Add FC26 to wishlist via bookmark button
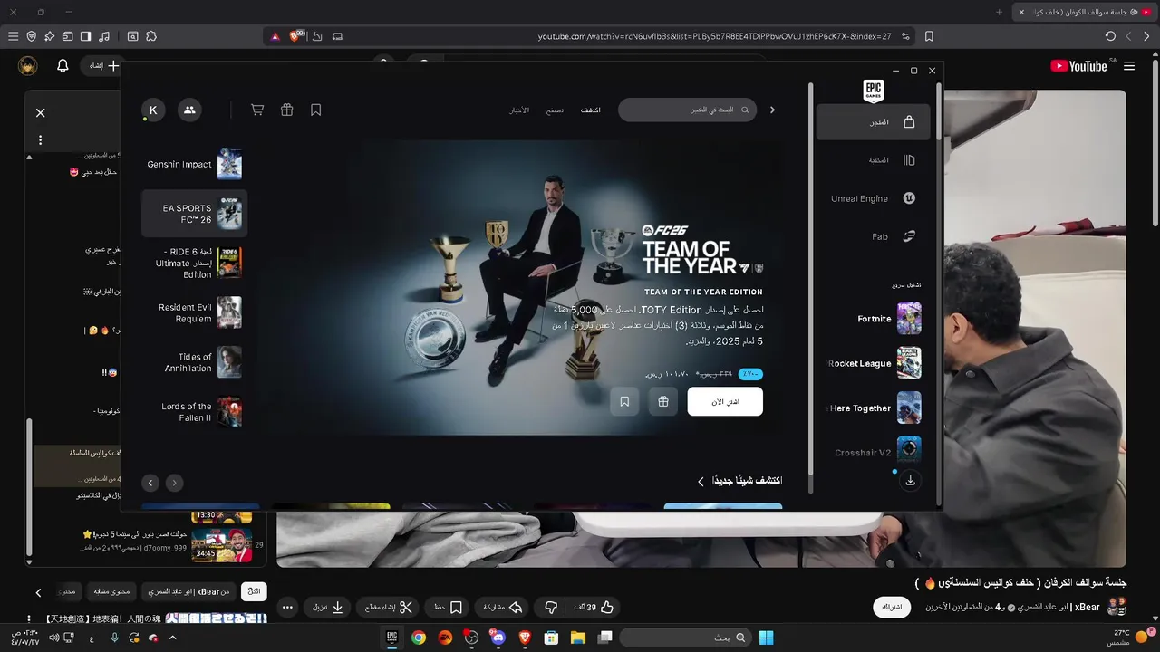This screenshot has height=652, width=1160. 624,401
